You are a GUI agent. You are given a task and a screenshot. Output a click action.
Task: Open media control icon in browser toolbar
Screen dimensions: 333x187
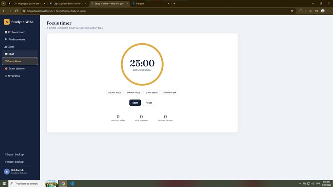tap(316, 11)
